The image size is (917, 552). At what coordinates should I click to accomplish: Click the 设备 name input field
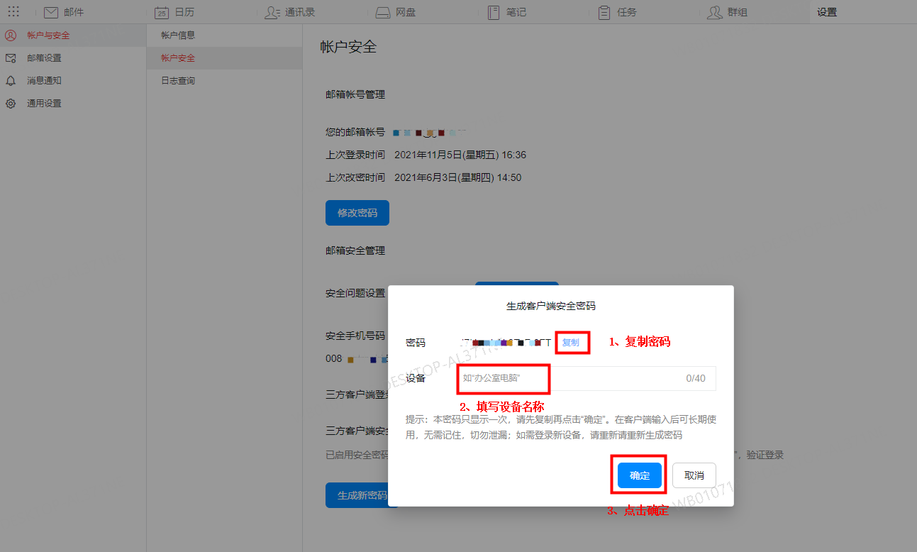point(567,379)
